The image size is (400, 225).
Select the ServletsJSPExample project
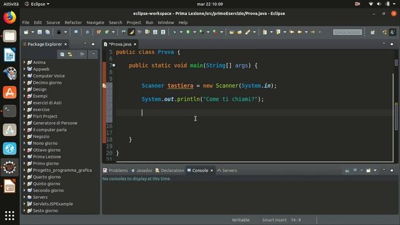coord(52,204)
